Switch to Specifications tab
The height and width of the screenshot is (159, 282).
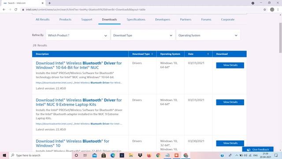(136, 19)
